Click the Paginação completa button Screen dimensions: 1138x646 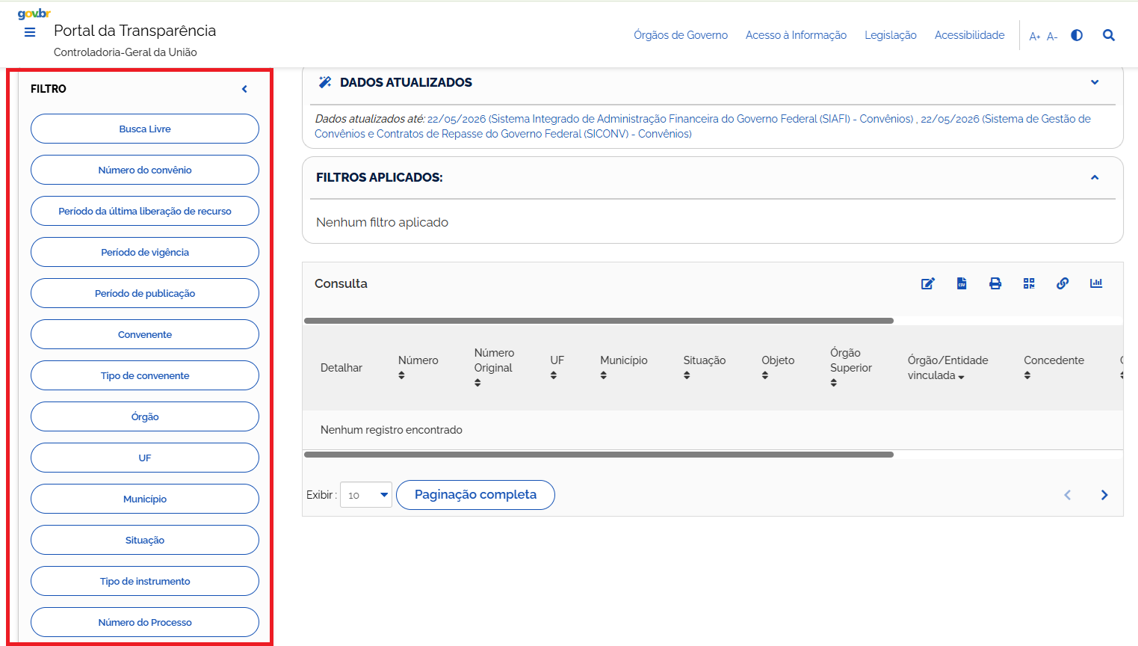tap(475, 495)
